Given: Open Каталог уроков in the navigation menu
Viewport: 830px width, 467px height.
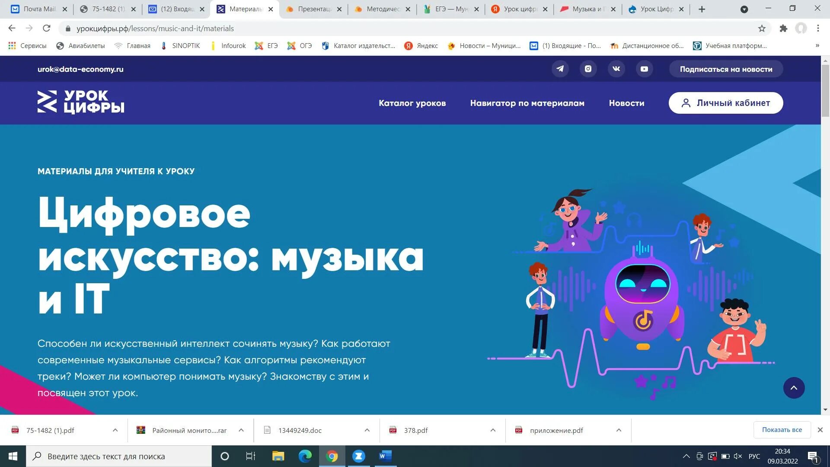Looking at the screenshot, I should click(x=412, y=103).
